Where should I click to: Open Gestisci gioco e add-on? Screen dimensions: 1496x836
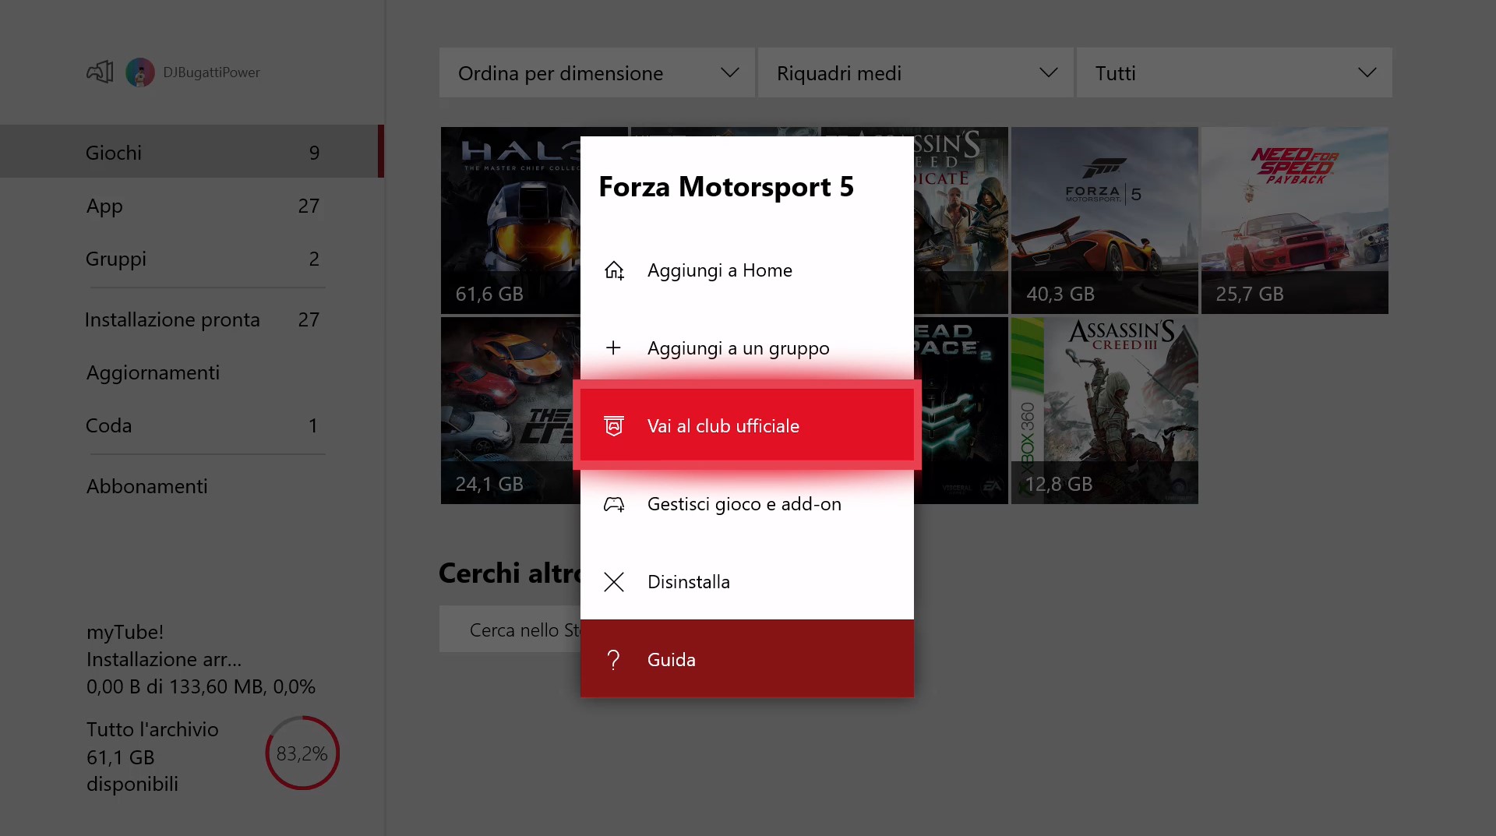(747, 504)
